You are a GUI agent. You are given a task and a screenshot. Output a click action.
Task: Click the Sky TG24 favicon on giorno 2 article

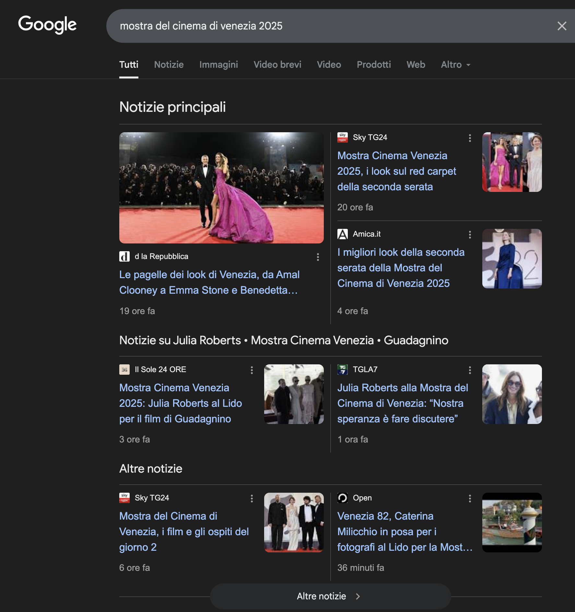(x=124, y=498)
